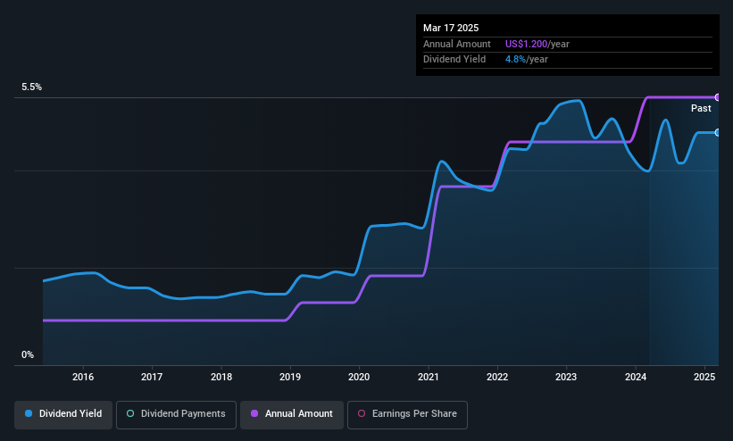Select the 2024 x-axis label
The image size is (733, 441).
point(636,377)
